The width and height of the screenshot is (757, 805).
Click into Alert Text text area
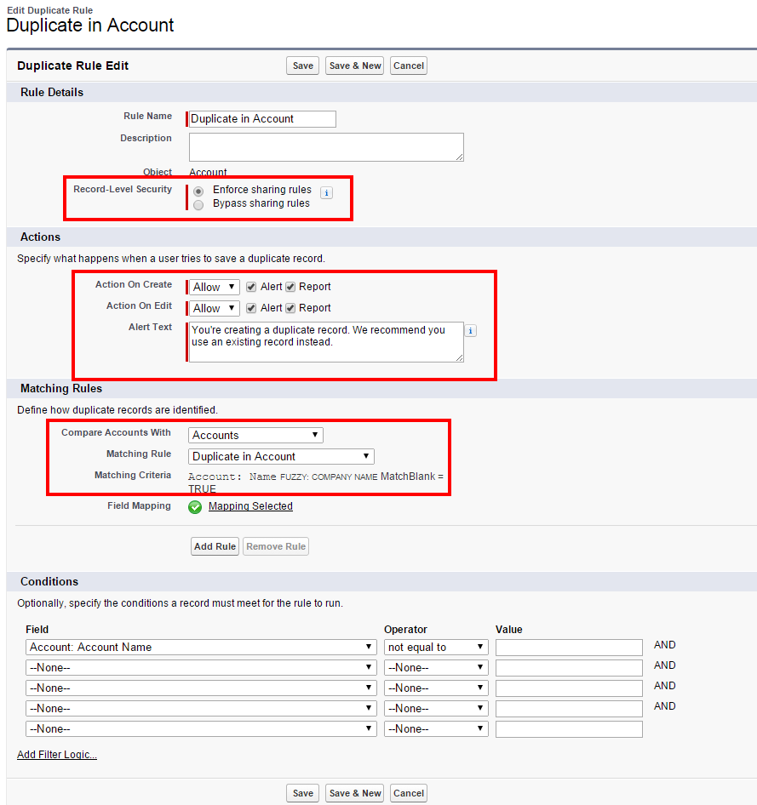[326, 342]
